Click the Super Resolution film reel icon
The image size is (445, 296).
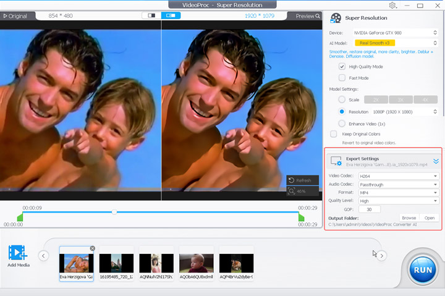click(x=336, y=18)
